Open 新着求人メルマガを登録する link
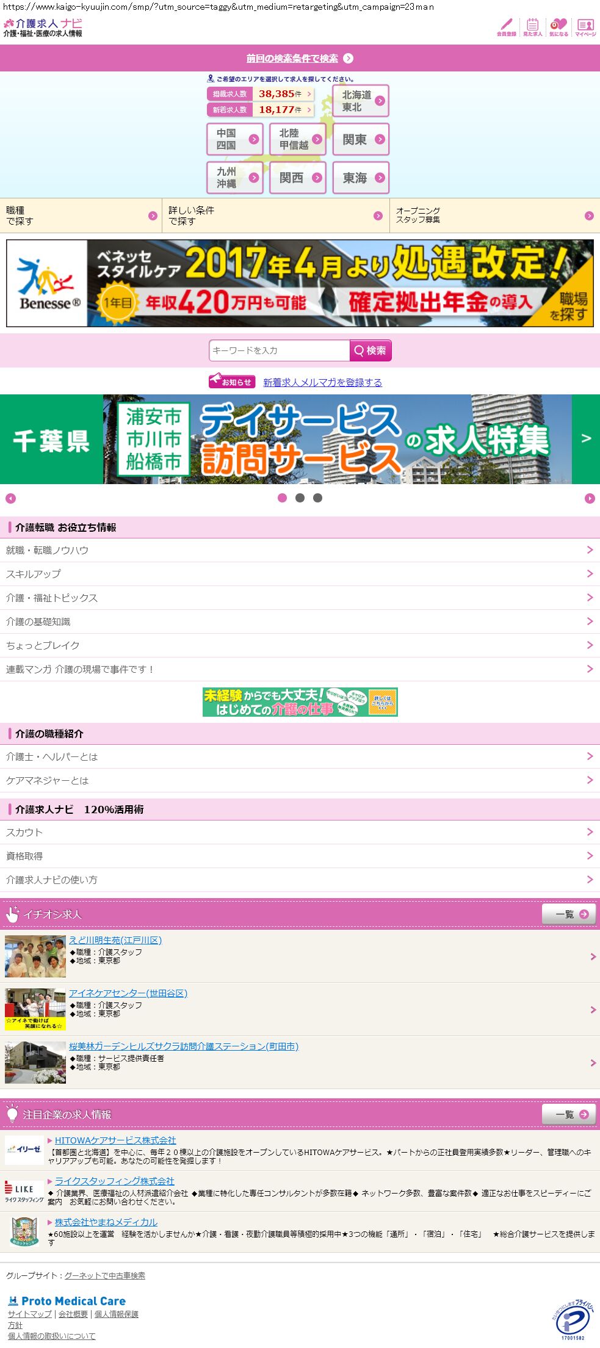The image size is (600, 1348). click(x=322, y=382)
